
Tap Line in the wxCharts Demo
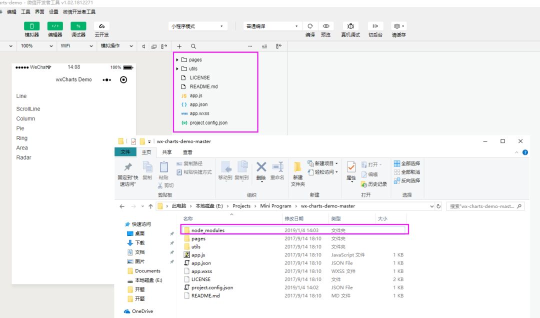coord(21,96)
